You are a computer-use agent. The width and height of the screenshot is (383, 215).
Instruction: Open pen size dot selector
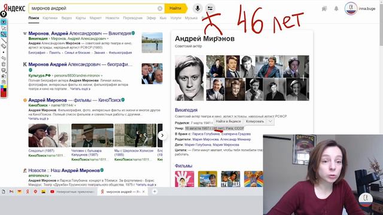coord(4,52)
